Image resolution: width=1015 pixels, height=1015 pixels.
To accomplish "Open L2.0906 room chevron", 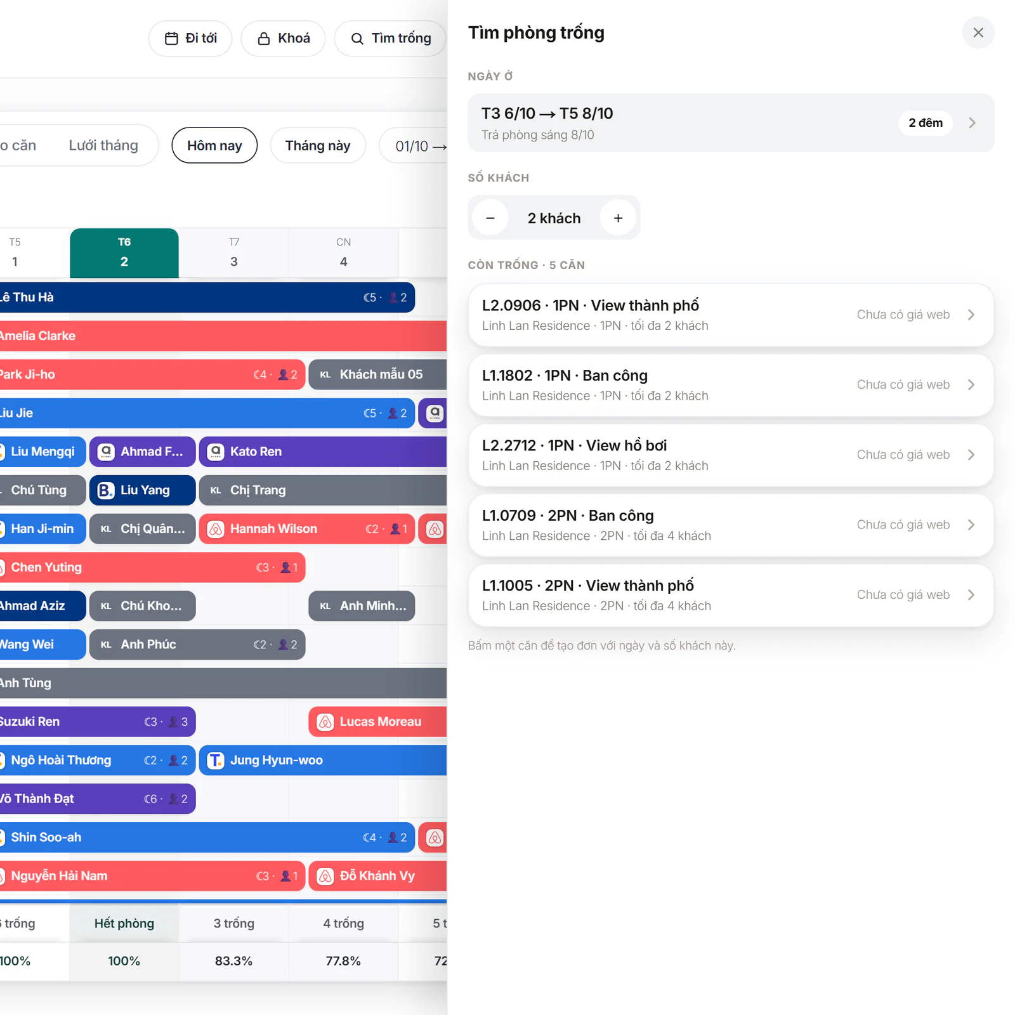I will click(x=971, y=315).
